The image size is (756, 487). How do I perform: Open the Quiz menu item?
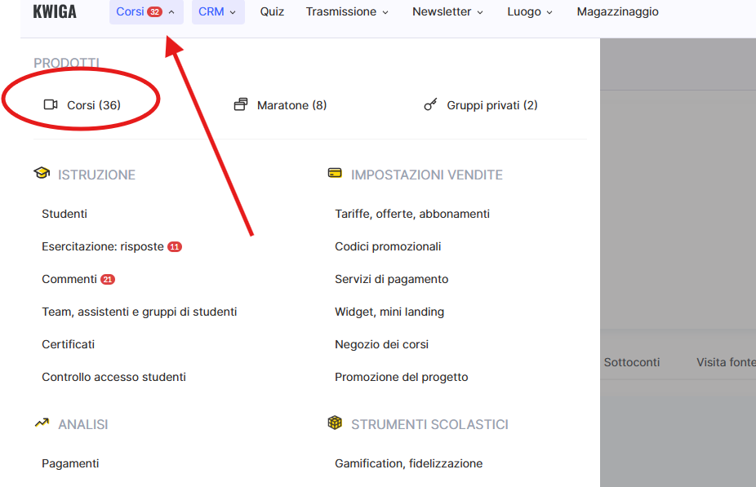(272, 12)
